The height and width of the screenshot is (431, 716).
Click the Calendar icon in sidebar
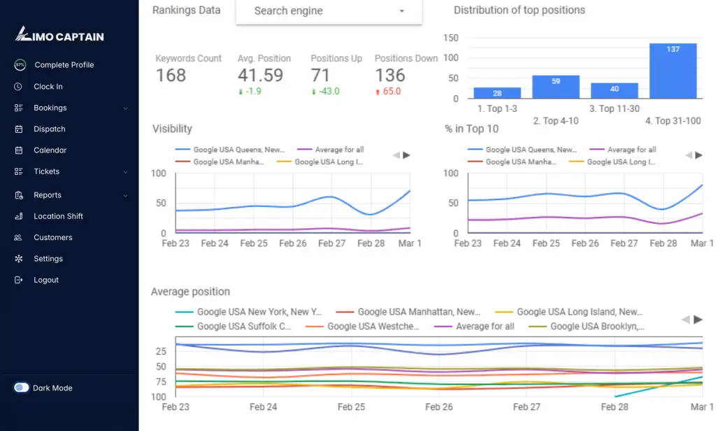tap(18, 150)
